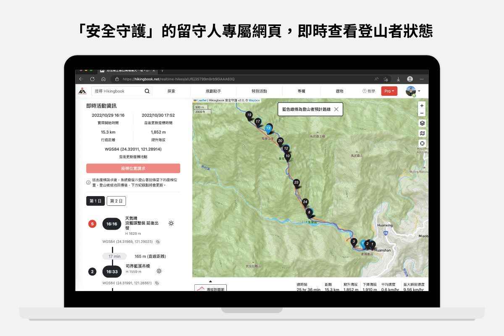Open the 規劃助手 menu item
504x336 pixels.
[x=213, y=91]
